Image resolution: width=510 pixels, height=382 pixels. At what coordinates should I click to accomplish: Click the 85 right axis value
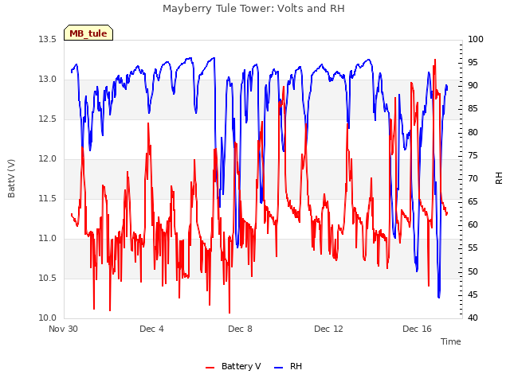point(473,108)
